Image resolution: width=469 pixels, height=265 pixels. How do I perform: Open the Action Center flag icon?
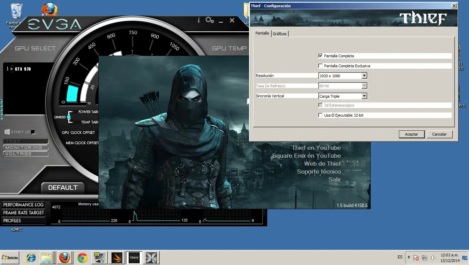click(x=416, y=258)
